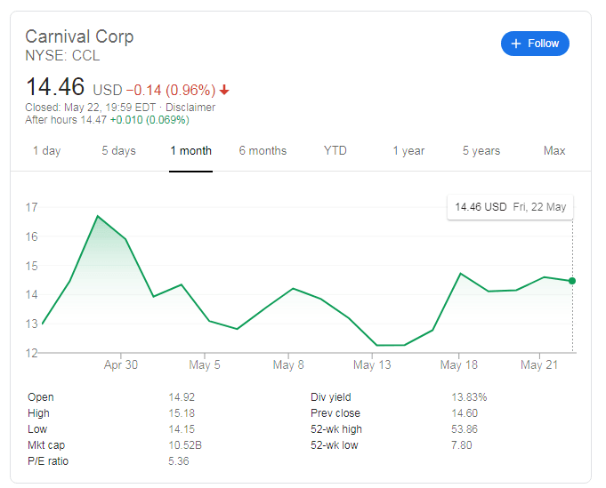Click the Carnival Corp title
The width and height of the screenshot is (606, 488).
coord(79,36)
